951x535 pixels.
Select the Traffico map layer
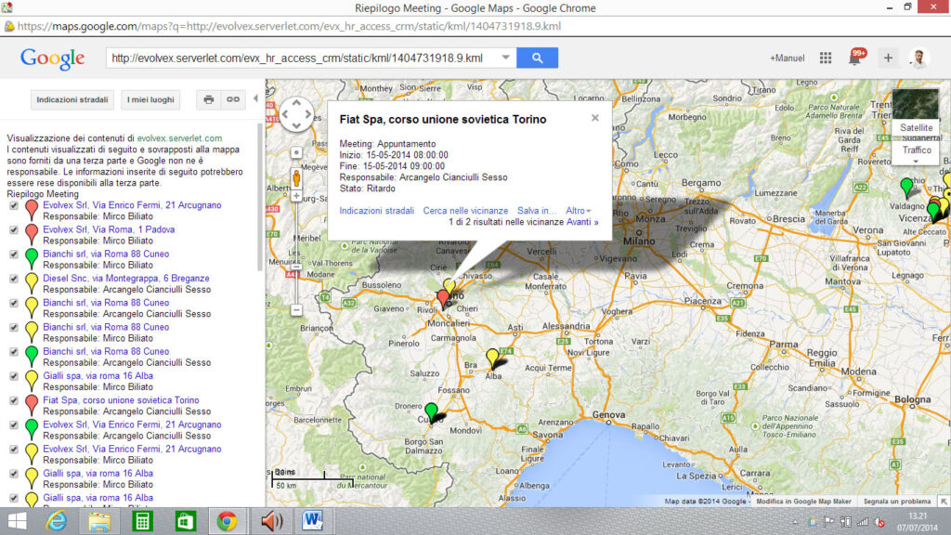point(916,150)
